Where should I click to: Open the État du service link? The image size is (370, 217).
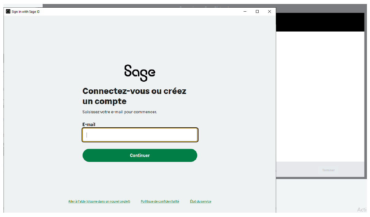[201, 201]
